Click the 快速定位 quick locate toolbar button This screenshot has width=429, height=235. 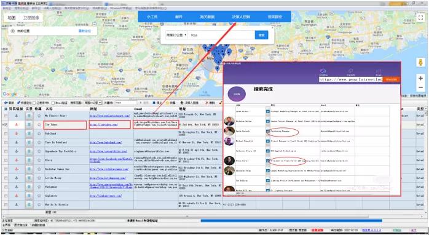[x=24, y=103]
